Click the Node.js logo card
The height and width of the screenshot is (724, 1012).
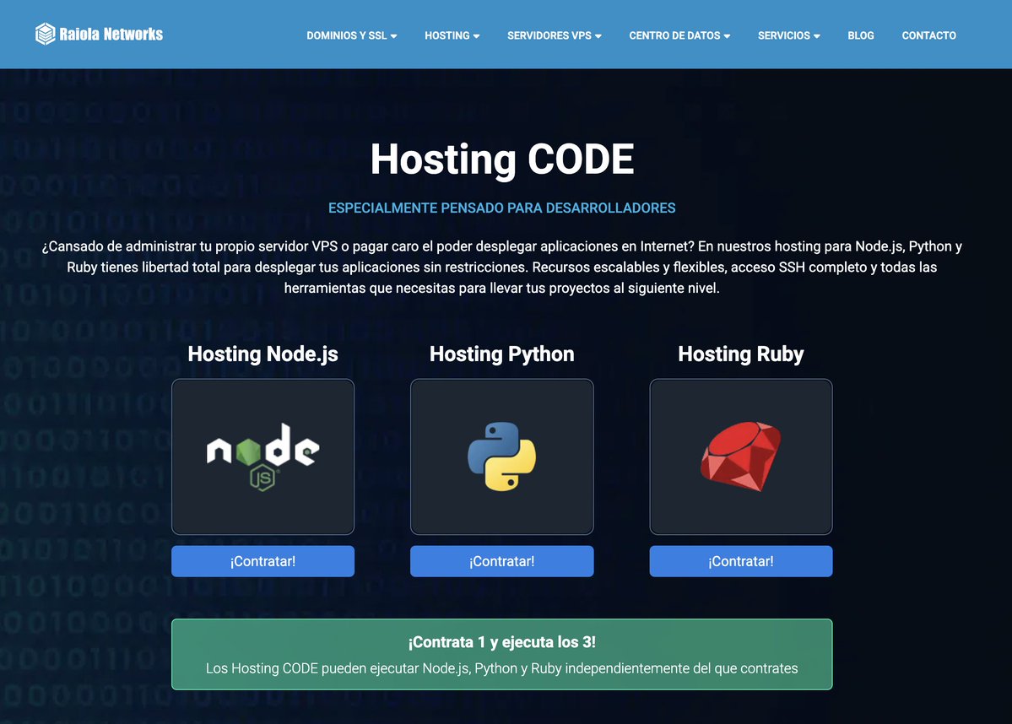pyautogui.click(x=262, y=457)
